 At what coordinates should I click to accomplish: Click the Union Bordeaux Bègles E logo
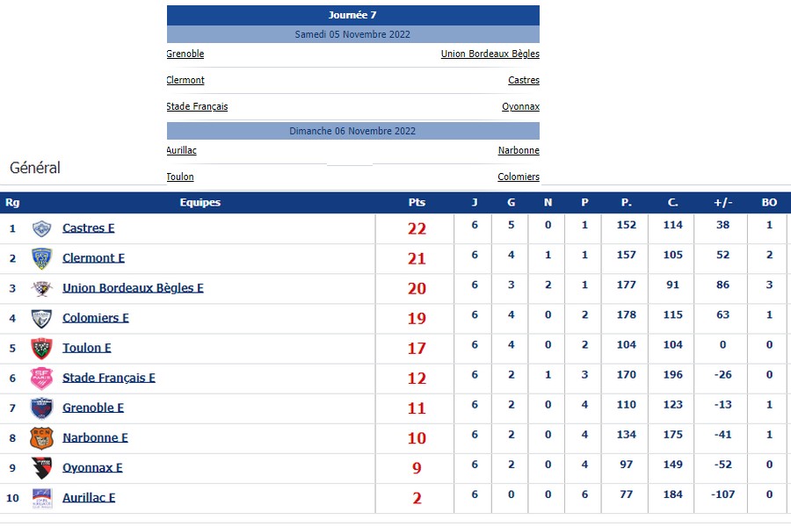(x=41, y=288)
